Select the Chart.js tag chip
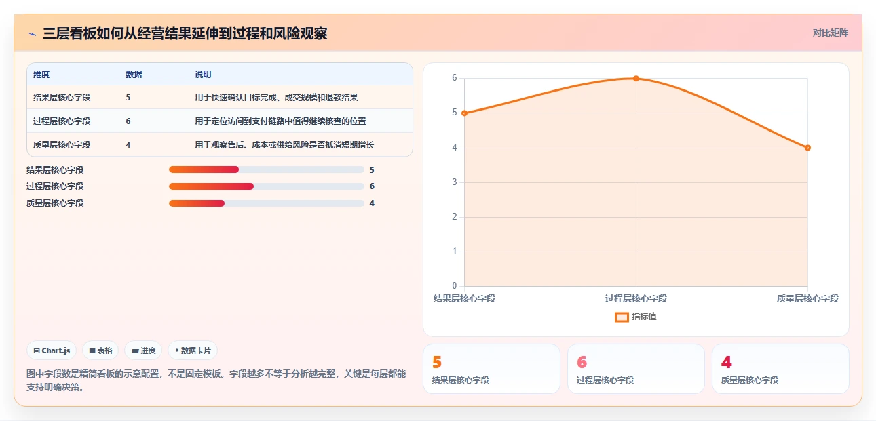 (52, 350)
